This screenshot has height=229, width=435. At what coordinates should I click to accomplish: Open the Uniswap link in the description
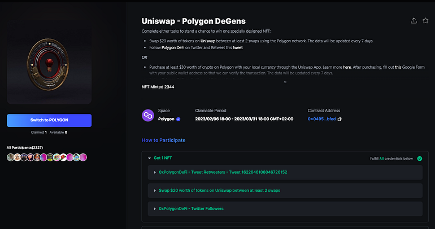coord(208,41)
